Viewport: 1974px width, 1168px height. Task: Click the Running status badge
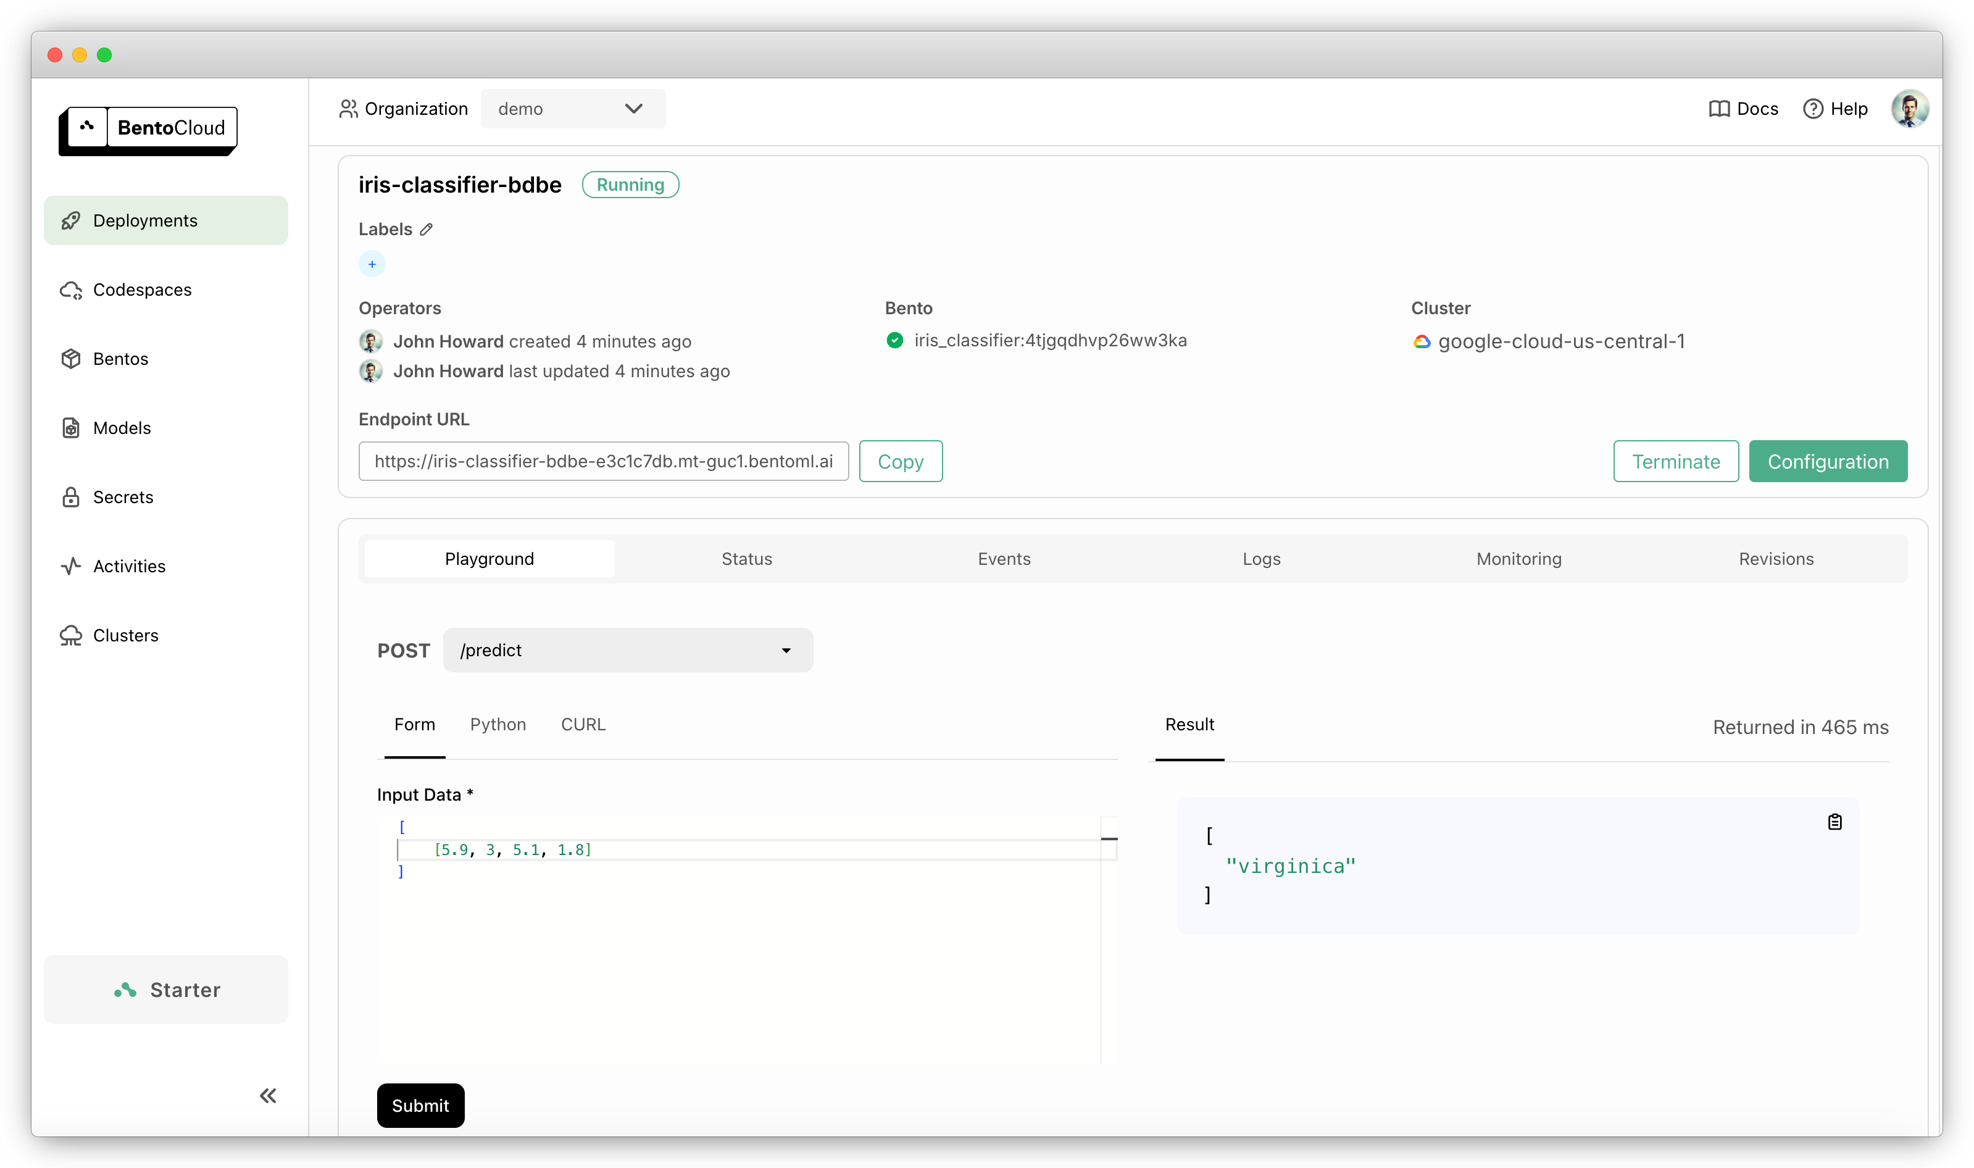tap(630, 185)
